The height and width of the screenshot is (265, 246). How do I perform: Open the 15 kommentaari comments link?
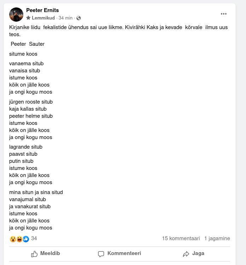pos(181,238)
